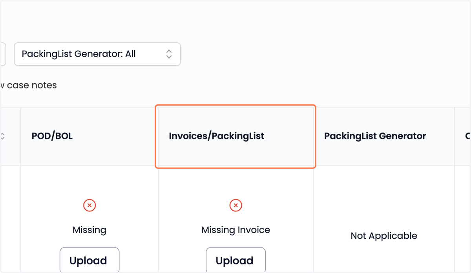Viewport: 471px width, 273px height.
Task: Click the 'Missing Invoice' status label
Action: click(x=235, y=230)
